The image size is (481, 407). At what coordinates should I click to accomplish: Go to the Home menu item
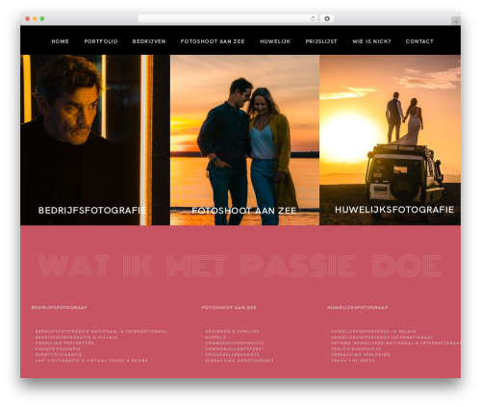point(61,41)
